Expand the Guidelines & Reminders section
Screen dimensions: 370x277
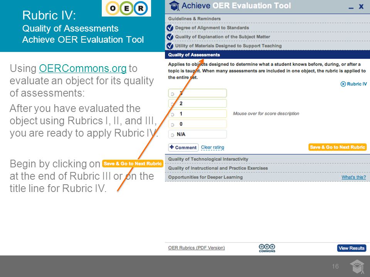267,18
